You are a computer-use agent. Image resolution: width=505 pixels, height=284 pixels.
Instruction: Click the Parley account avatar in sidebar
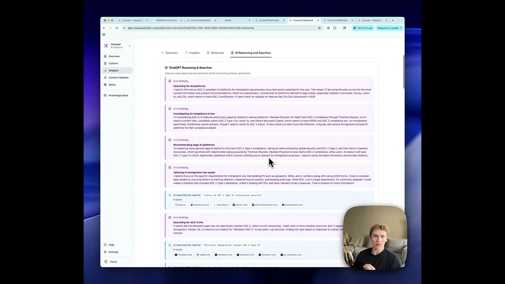click(106, 262)
